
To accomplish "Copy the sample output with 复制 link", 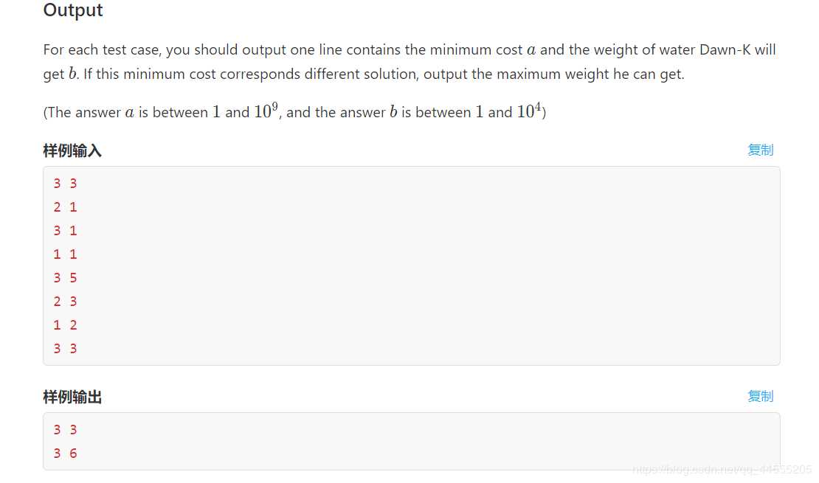I will coord(760,396).
